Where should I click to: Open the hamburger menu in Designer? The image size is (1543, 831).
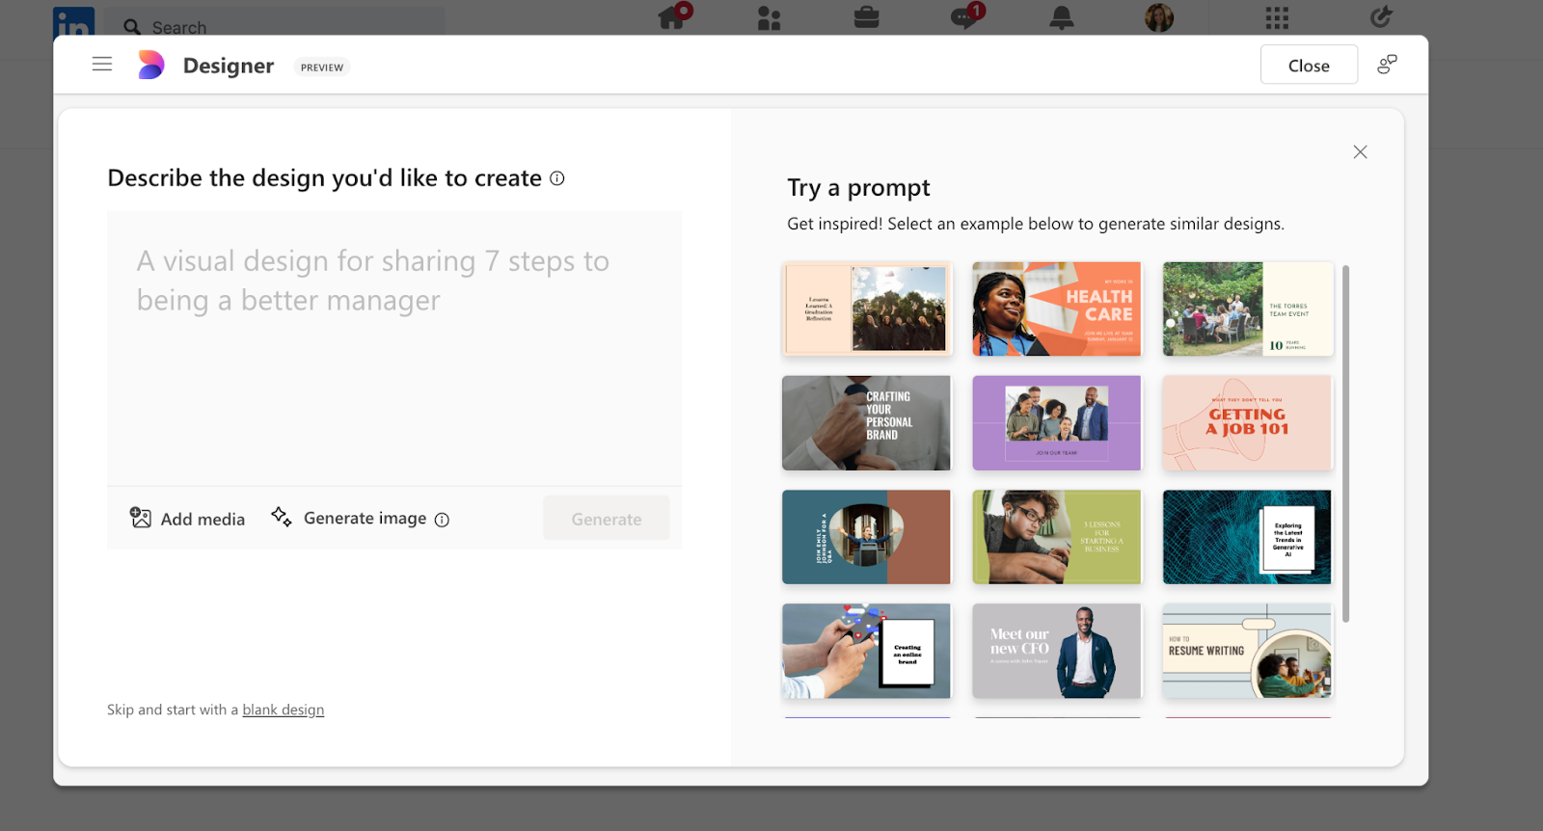(102, 65)
